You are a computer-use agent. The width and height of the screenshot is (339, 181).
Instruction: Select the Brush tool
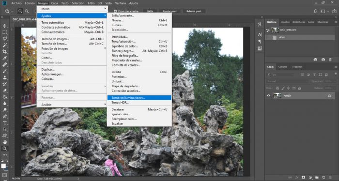pyautogui.click(x=4, y=71)
